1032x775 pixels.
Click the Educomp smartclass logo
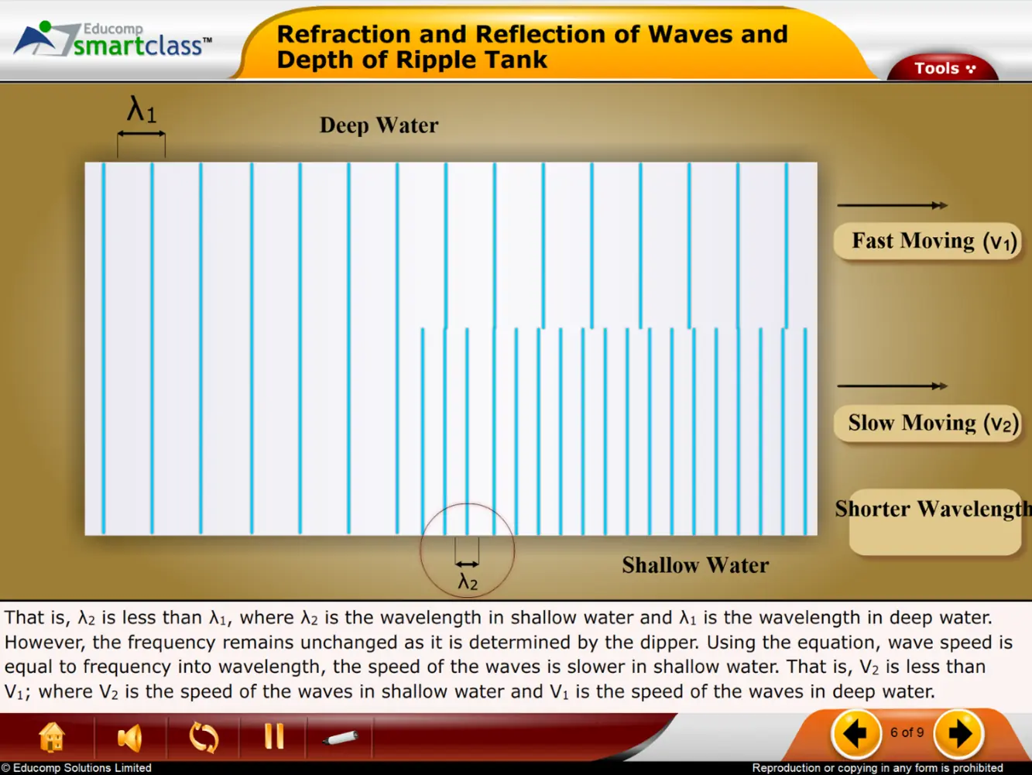coord(112,39)
